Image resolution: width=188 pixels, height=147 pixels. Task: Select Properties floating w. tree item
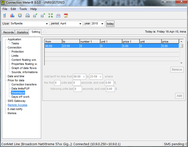25,64
